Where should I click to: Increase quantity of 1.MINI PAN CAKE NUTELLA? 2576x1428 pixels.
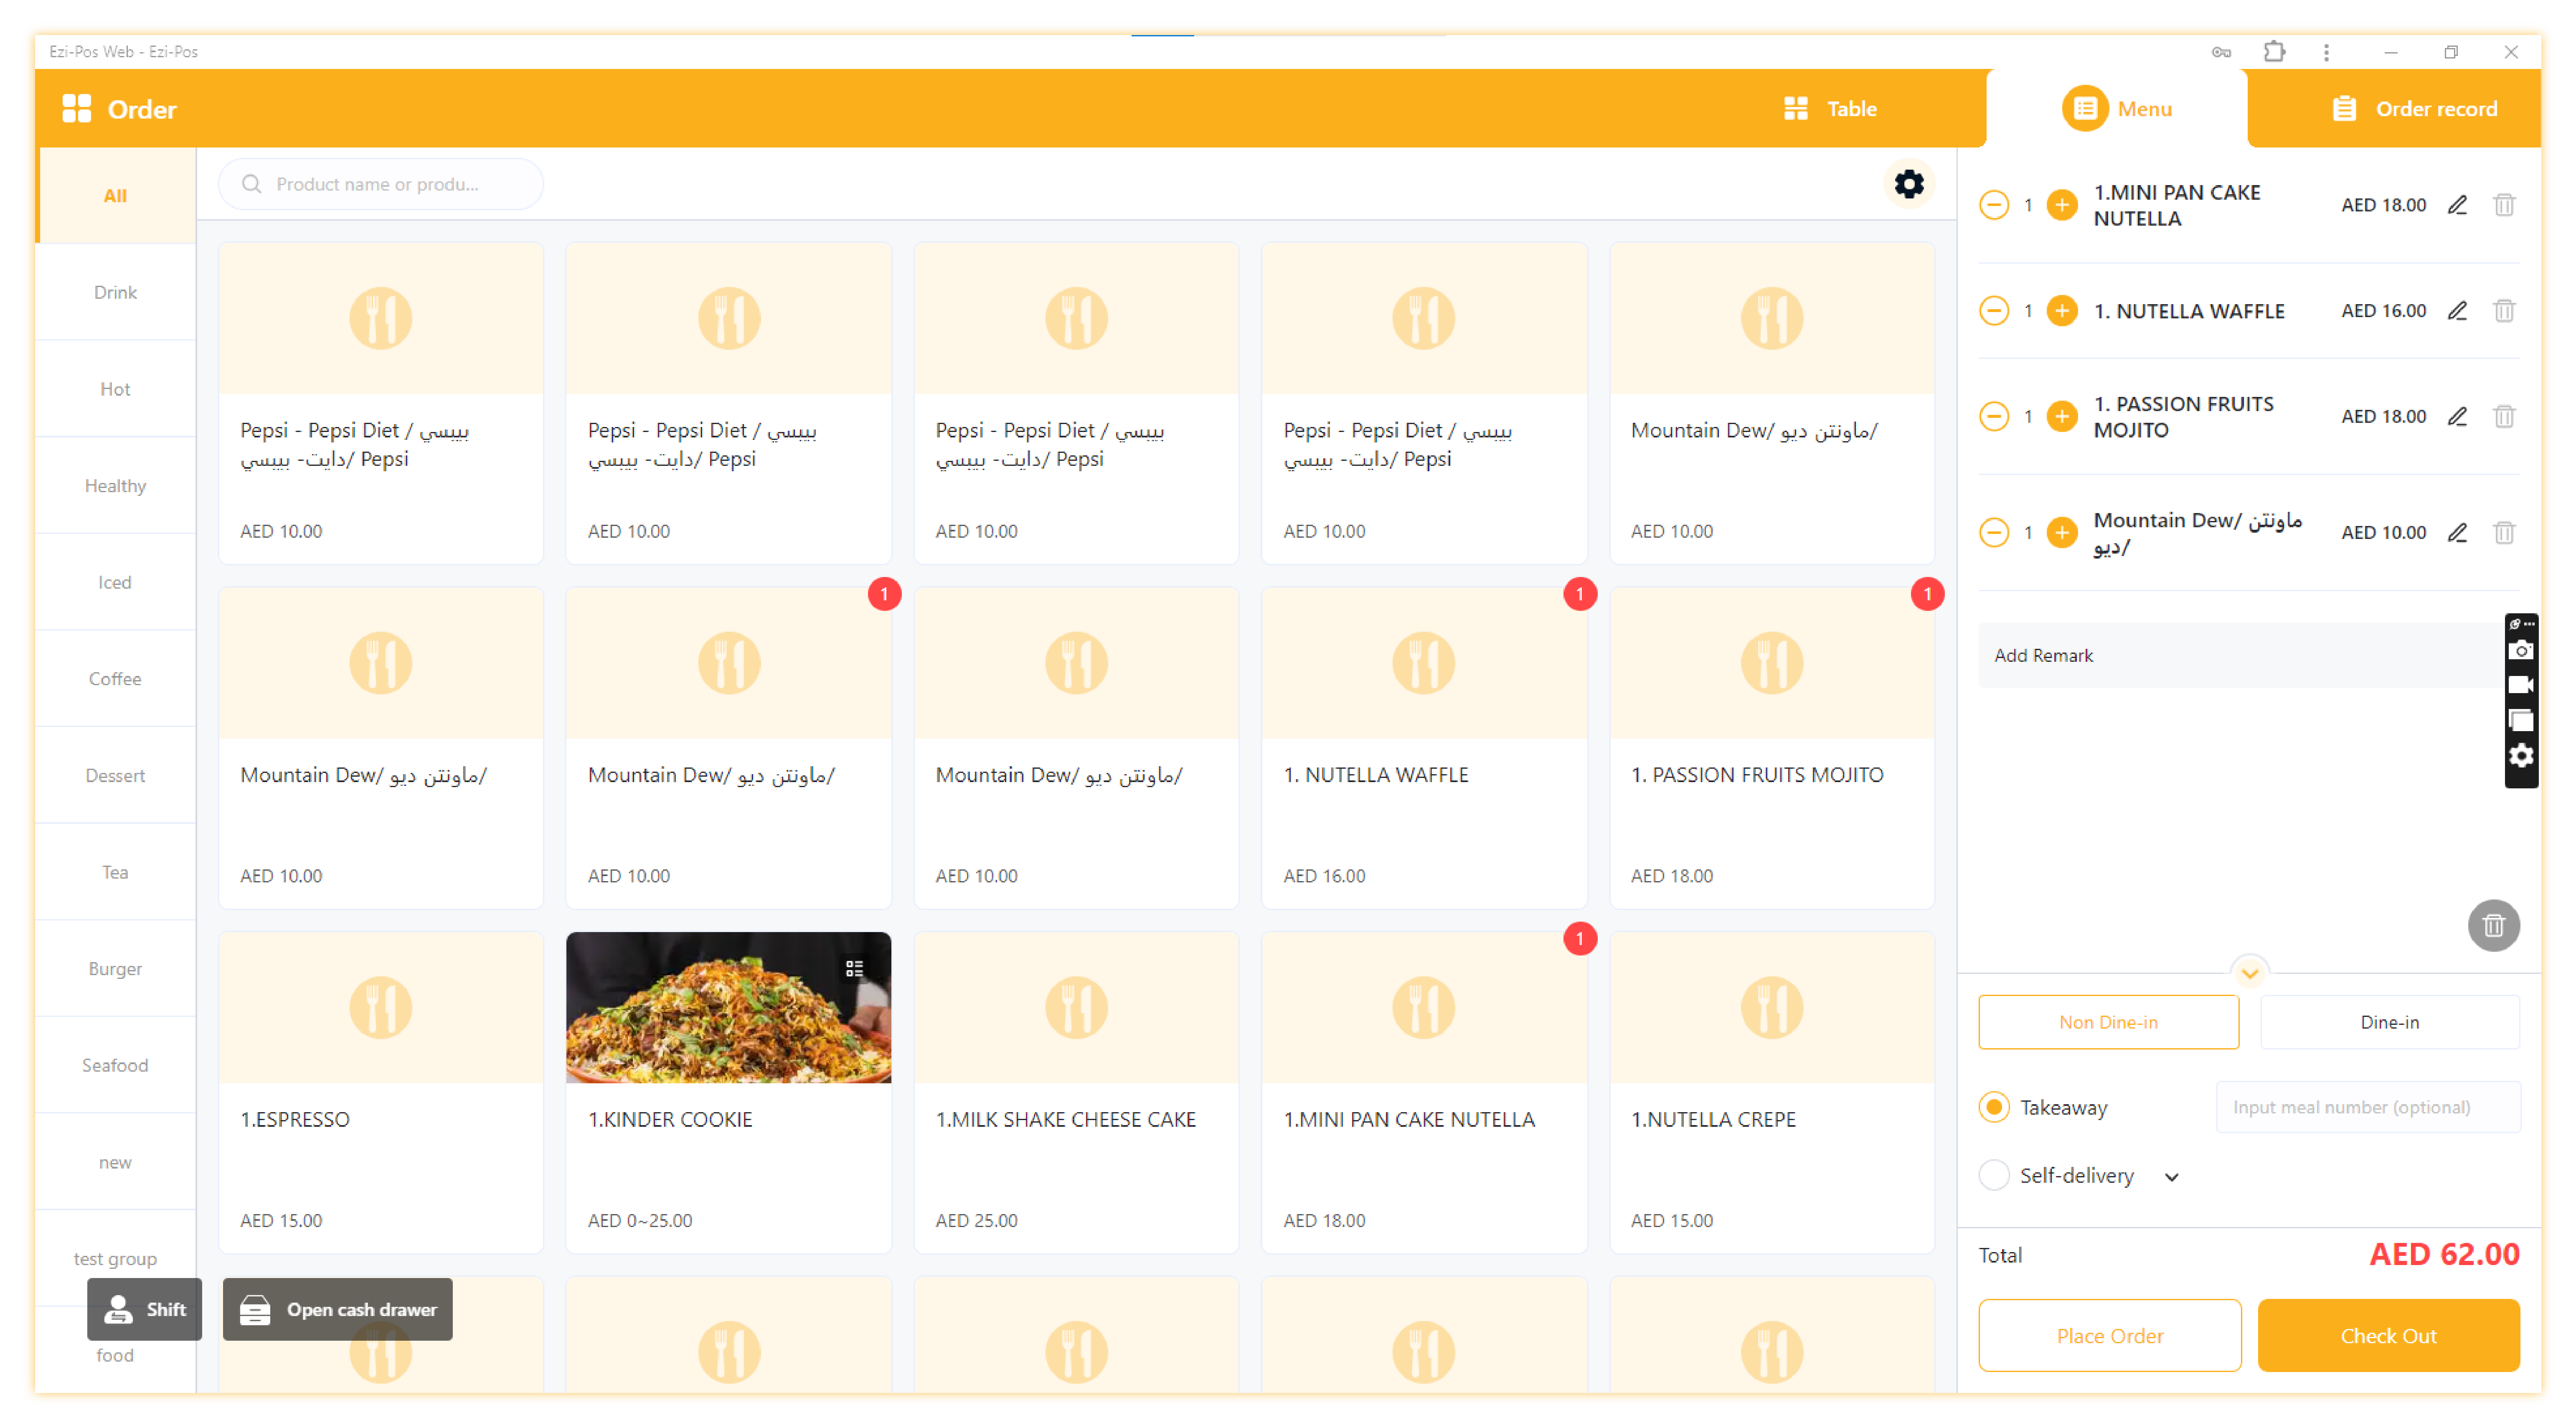2061,205
